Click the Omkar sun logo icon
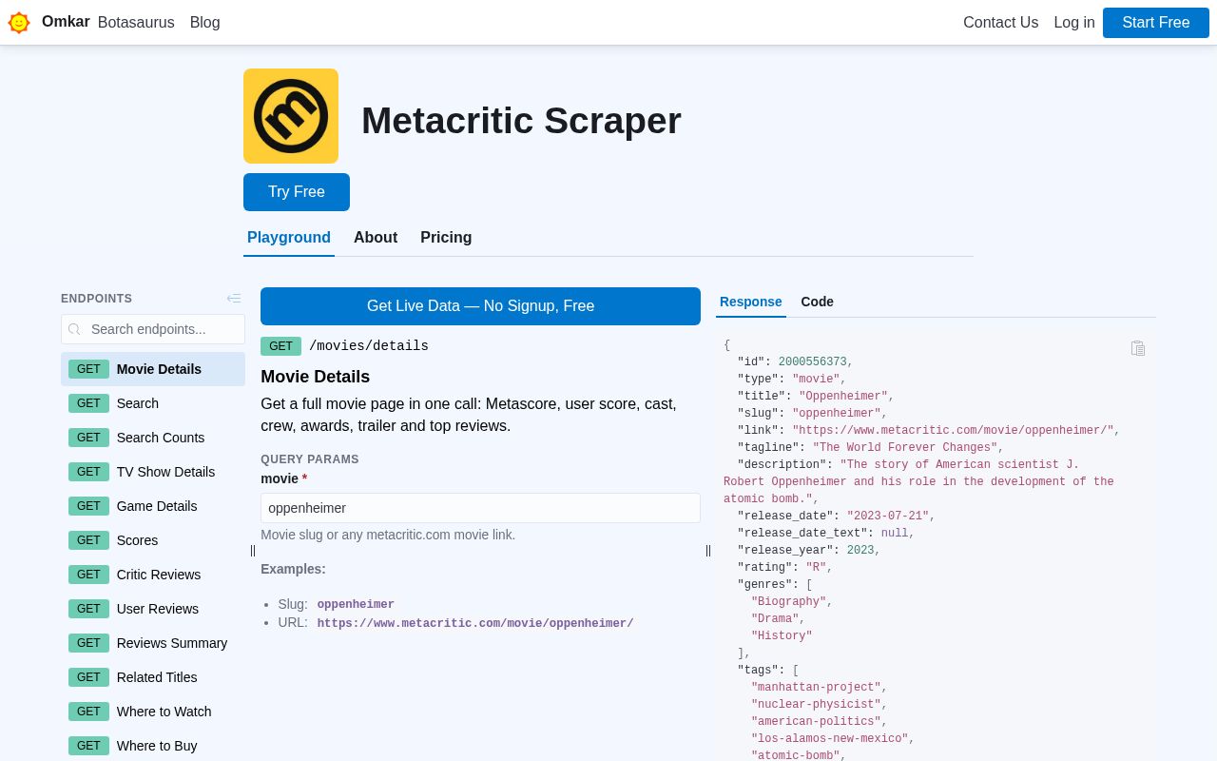The height and width of the screenshot is (761, 1217). [x=19, y=22]
